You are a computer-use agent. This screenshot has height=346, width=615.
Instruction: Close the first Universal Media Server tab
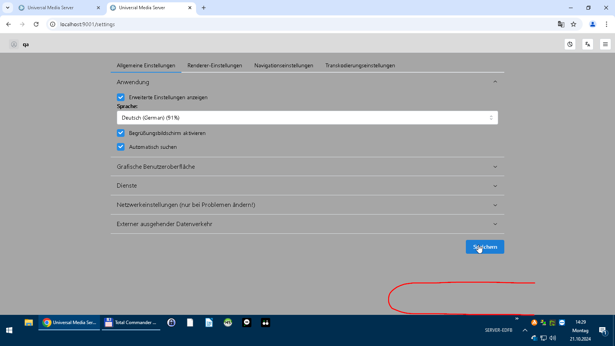tap(98, 8)
